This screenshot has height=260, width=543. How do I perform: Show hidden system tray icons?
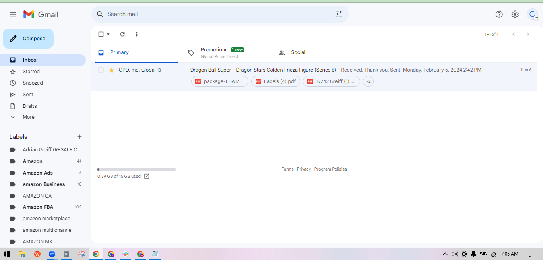point(445,254)
